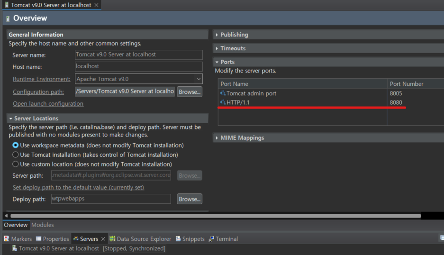Screen dimensions: 444x255
Task: Click the Servers view icon
Action: coord(76,239)
